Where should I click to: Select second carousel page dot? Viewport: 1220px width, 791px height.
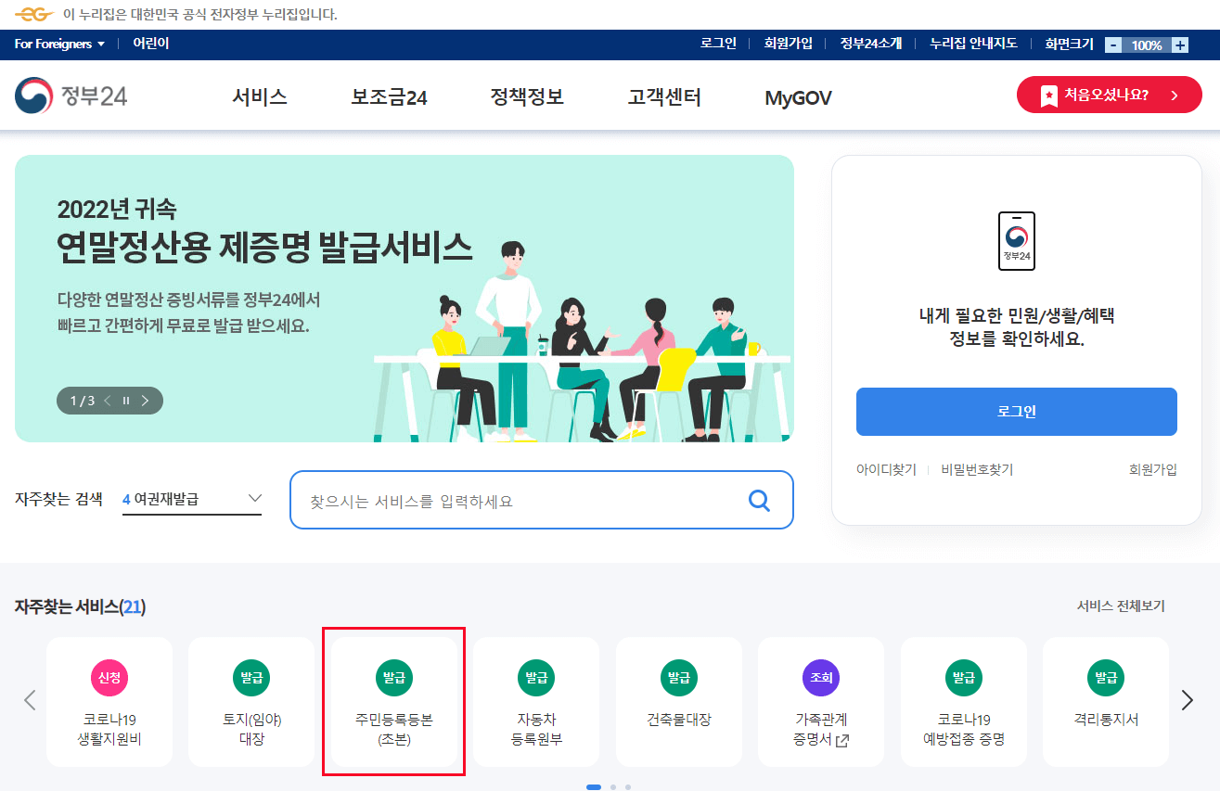click(x=613, y=787)
